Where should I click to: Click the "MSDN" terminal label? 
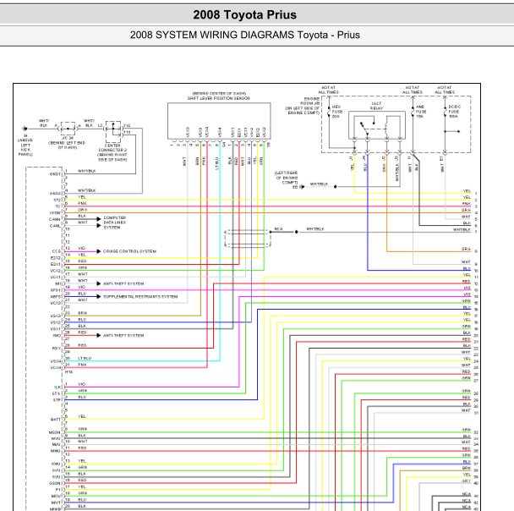coord(55,432)
